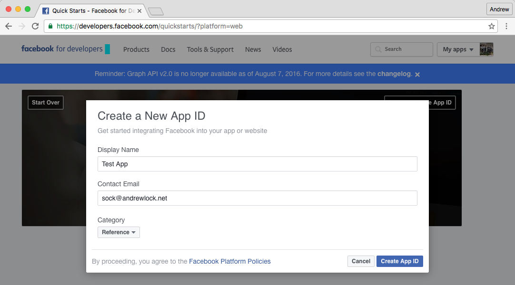Click the Create App ID button
515x285 pixels.
click(x=400, y=261)
